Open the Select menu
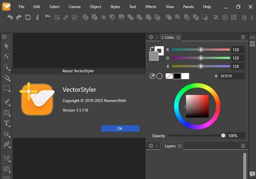The height and width of the screenshot is (179, 256). 54,7
